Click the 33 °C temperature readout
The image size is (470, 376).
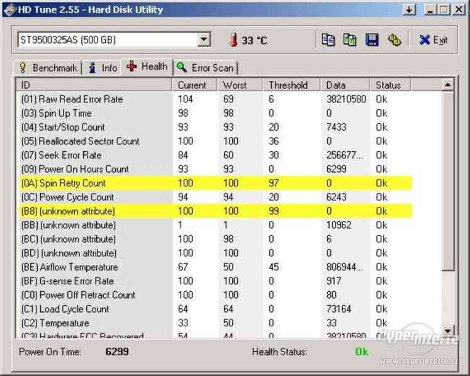[x=254, y=40]
